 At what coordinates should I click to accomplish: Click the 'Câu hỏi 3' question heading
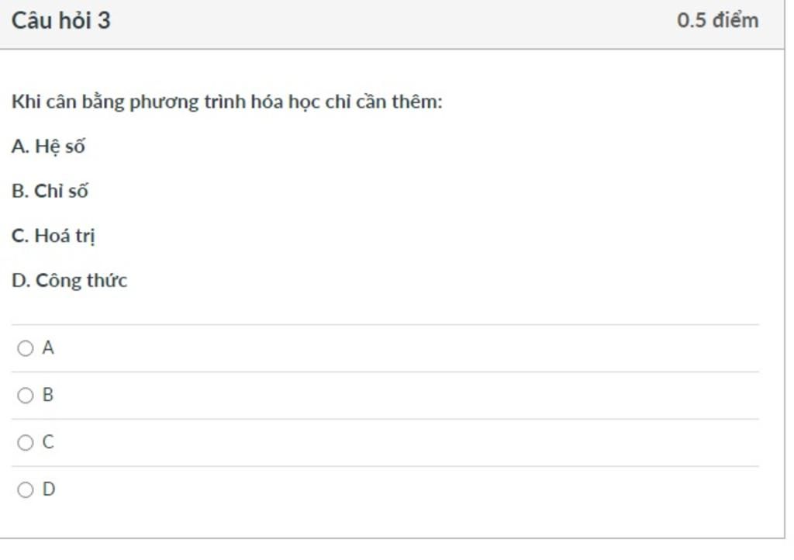(x=60, y=21)
